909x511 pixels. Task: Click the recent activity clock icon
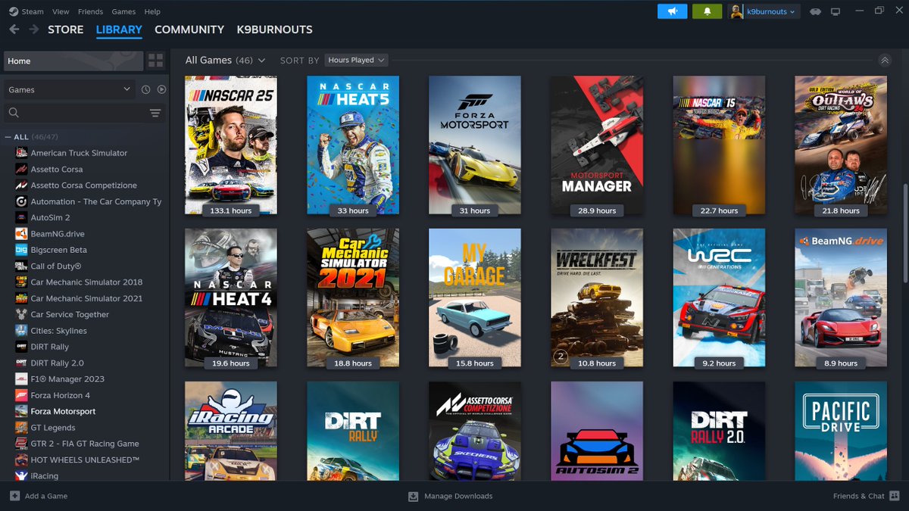coord(146,89)
